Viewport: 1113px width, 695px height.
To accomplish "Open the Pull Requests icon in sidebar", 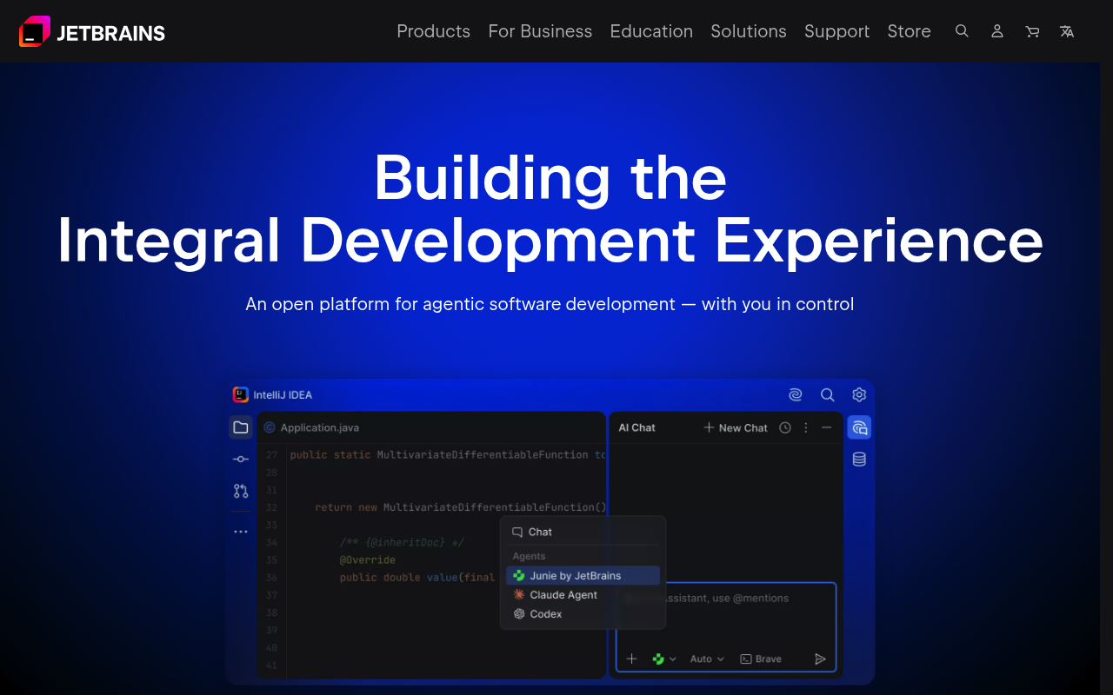I will click(x=241, y=491).
